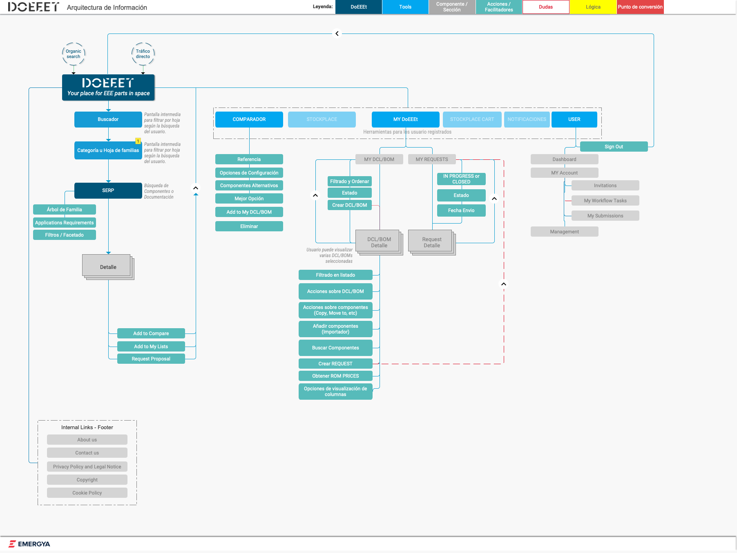Image resolution: width=737 pixels, height=553 pixels.
Task: Select the Tools legend swatch
Action: click(405, 7)
